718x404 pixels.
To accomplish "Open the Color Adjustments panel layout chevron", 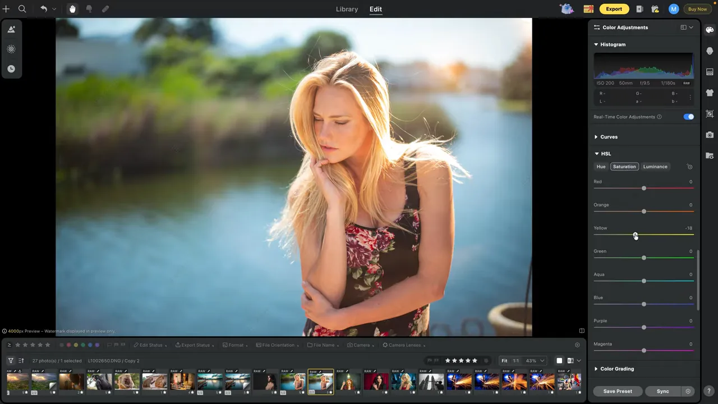I will (691, 27).
